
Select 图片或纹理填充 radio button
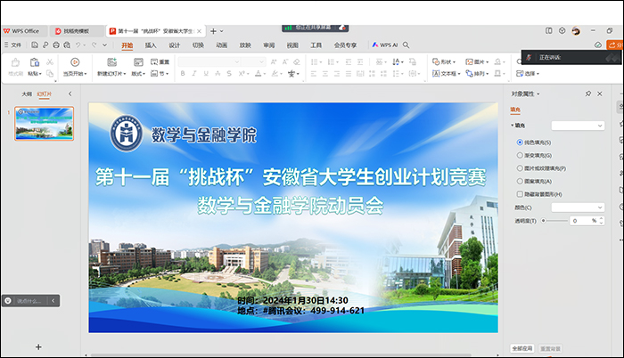[x=521, y=168]
